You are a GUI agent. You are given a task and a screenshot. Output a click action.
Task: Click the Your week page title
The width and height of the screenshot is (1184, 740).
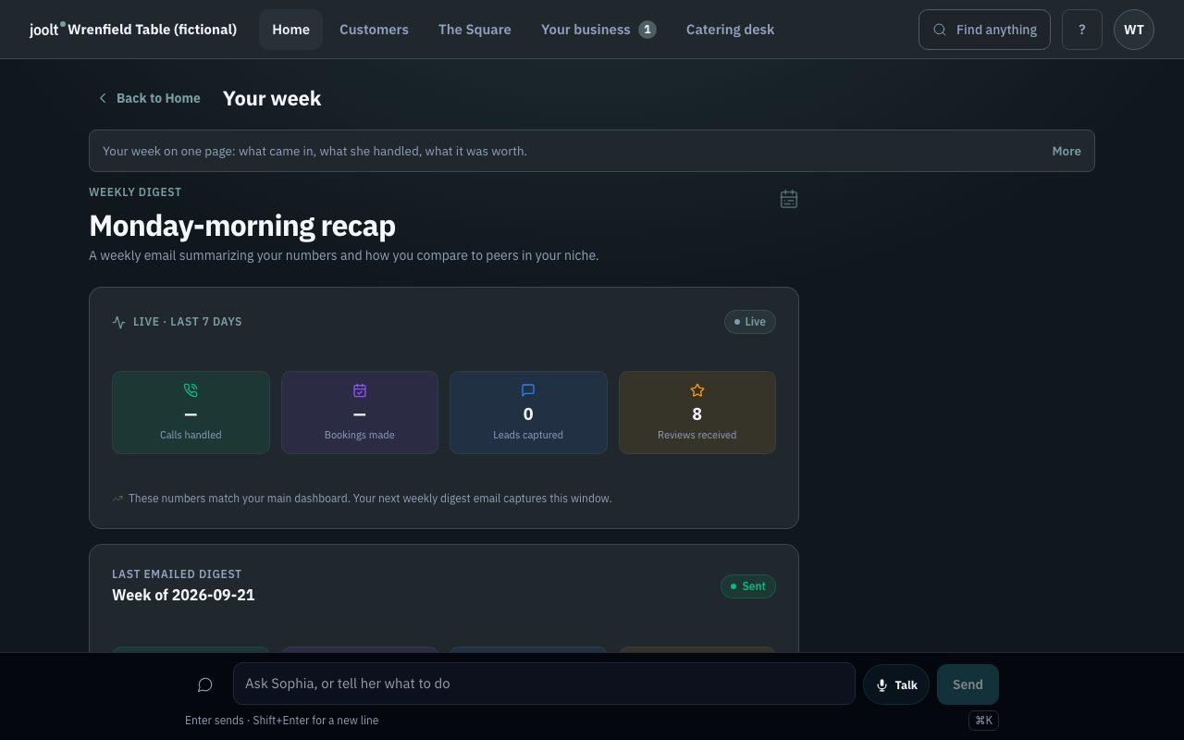click(272, 98)
